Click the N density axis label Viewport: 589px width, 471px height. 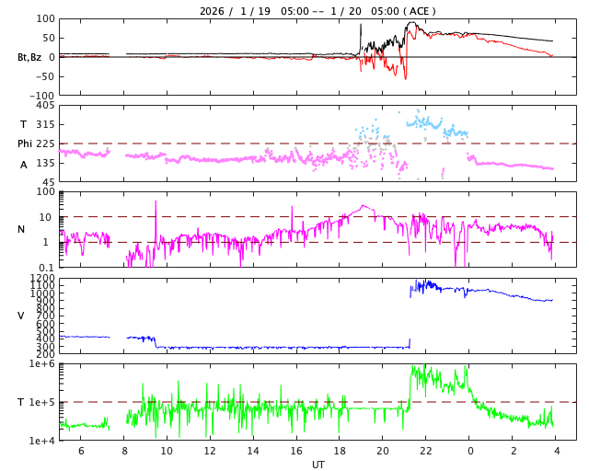(x=21, y=229)
